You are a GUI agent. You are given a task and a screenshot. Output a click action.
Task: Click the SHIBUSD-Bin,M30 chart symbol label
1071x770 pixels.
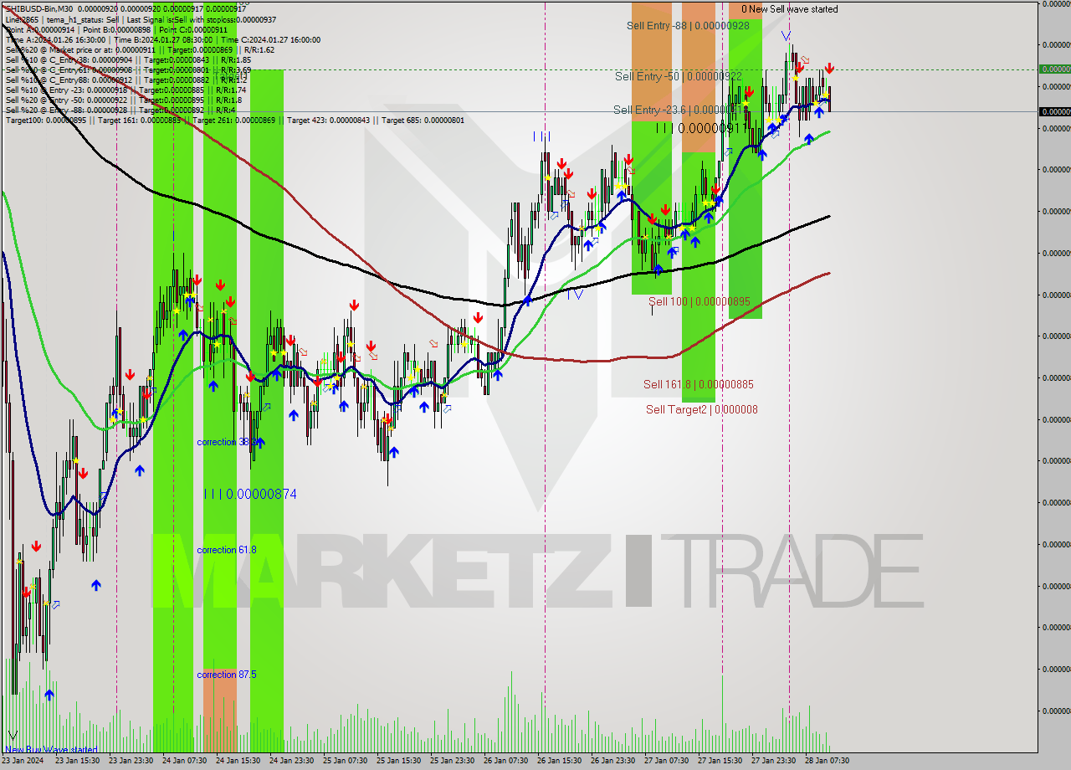click(x=39, y=8)
